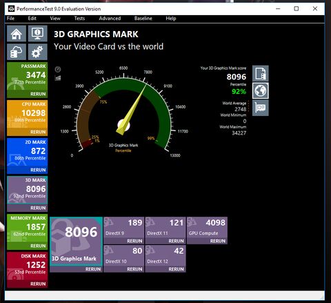The image size is (331, 303).
Task: Maximize the PerformanceTest window
Action: tap(297, 9)
